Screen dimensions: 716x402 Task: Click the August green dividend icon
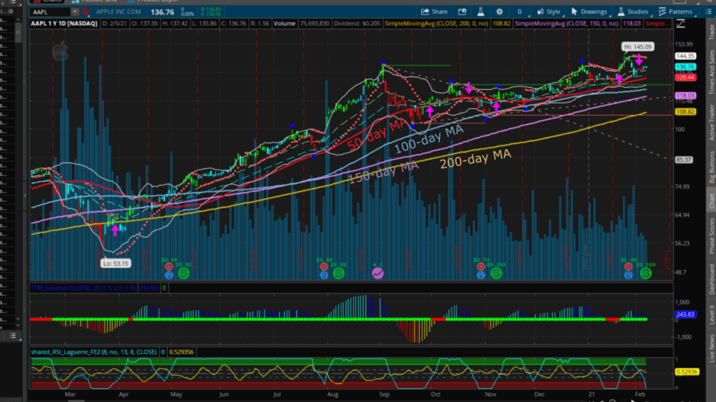click(x=338, y=274)
